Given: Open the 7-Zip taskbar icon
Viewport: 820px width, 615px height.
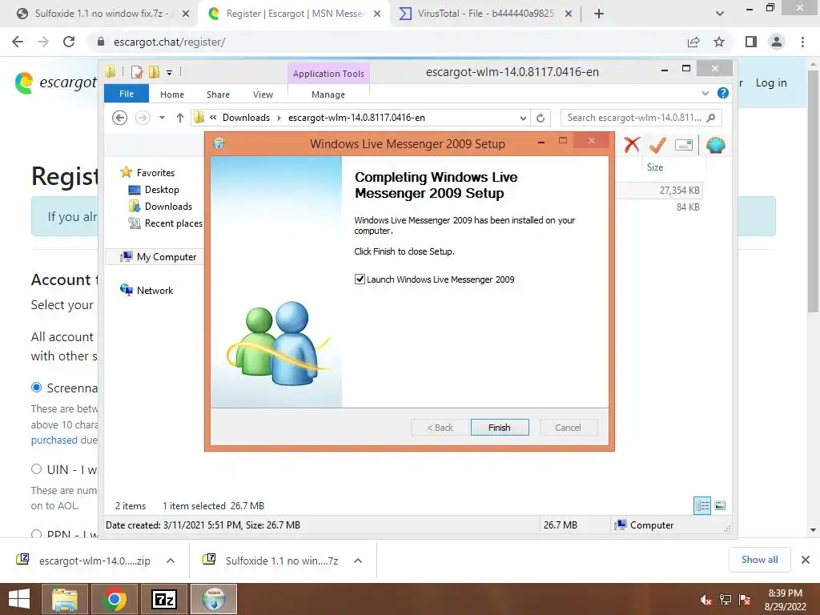Looking at the screenshot, I should tap(164, 599).
